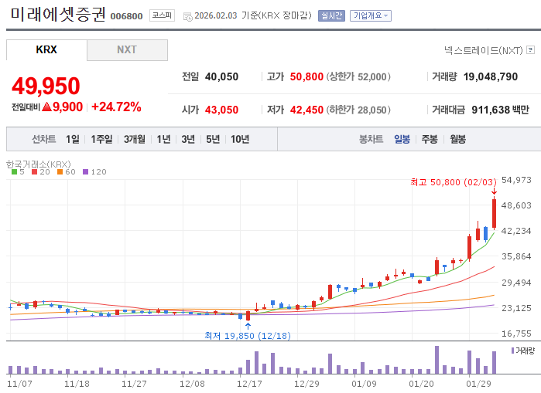Click the 01/29 date axis label
The height and width of the screenshot is (393, 541).
pos(478,384)
